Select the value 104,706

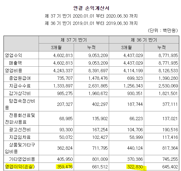[135, 130]
